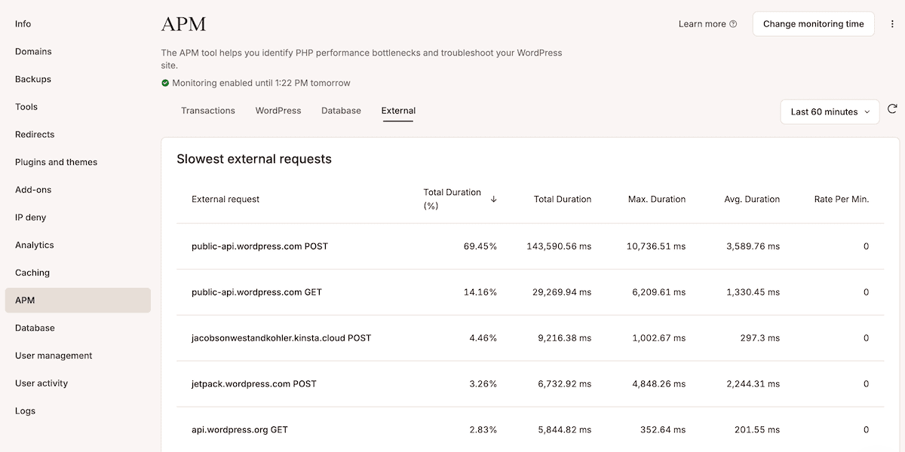This screenshot has height=452, width=905.
Task: Click the Total Duration sort arrow
Action: pyautogui.click(x=494, y=198)
